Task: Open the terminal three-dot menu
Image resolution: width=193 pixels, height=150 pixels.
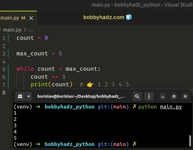Action: pyautogui.click(x=149, y=96)
